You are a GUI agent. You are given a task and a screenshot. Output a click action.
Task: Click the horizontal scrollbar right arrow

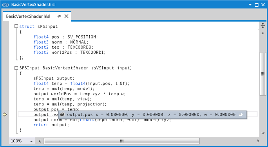(x=258, y=141)
